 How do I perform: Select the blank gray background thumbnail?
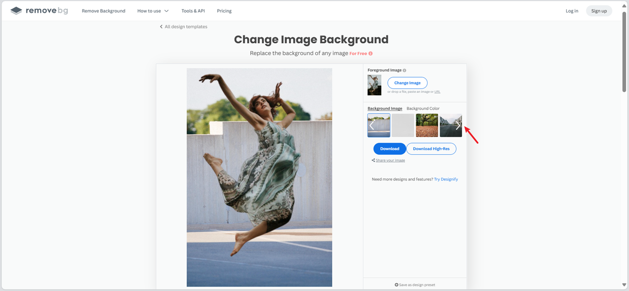click(403, 125)
